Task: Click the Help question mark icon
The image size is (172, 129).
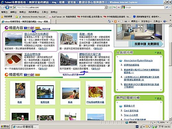Action: (164, 21)
